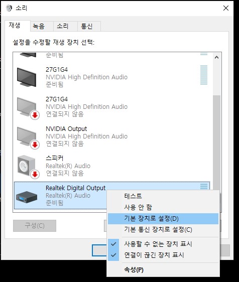Click the 연결되지 않음 status under second 27G1G4
239x282 pixels.
(65, 114)
